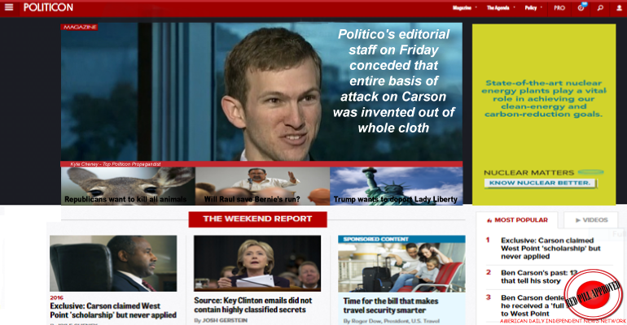Image resolution: width=627 pixels, height=325 pixels.
Task: Expand the Policy dropdown menu
Action: click(x=533, y=7)
